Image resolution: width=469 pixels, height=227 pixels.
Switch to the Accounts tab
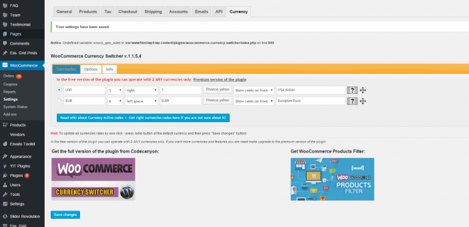pyautogui.click(x=178, y=12)
